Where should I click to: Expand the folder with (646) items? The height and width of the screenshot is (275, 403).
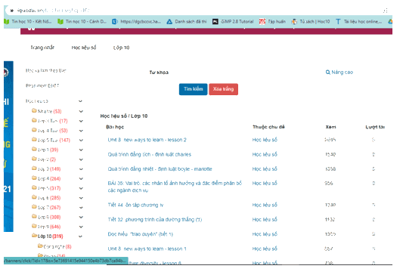coord(81,227)
